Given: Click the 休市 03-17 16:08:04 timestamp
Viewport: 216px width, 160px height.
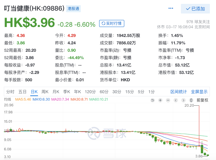Looking at the screenshot, I should point(183,27).
